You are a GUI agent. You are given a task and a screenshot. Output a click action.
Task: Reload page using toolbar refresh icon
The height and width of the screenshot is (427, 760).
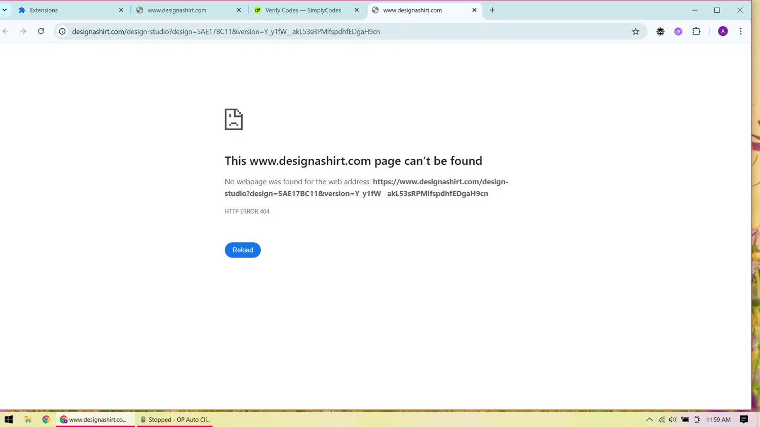[41, 31]
